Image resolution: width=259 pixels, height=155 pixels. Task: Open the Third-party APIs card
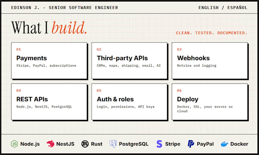pyautogui.click(x=129, y=61)
